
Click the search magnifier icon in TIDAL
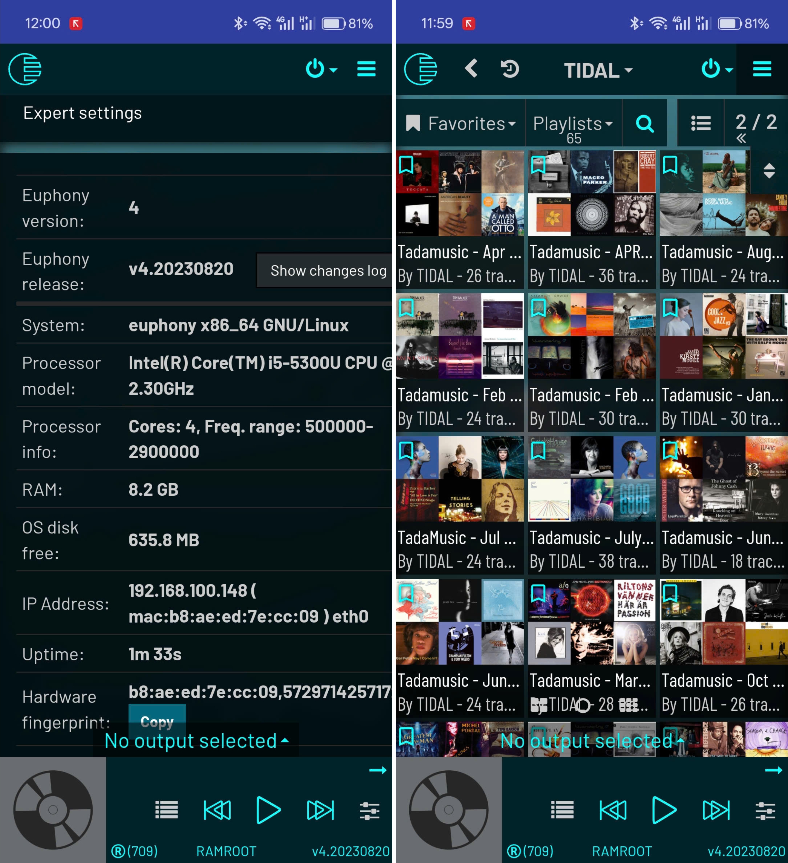click(644, 124)
